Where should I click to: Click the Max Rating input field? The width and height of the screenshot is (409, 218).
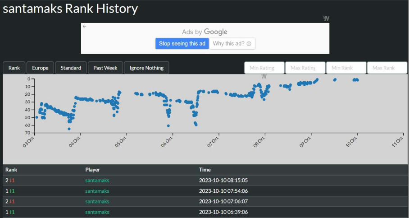tap(305, 68)
